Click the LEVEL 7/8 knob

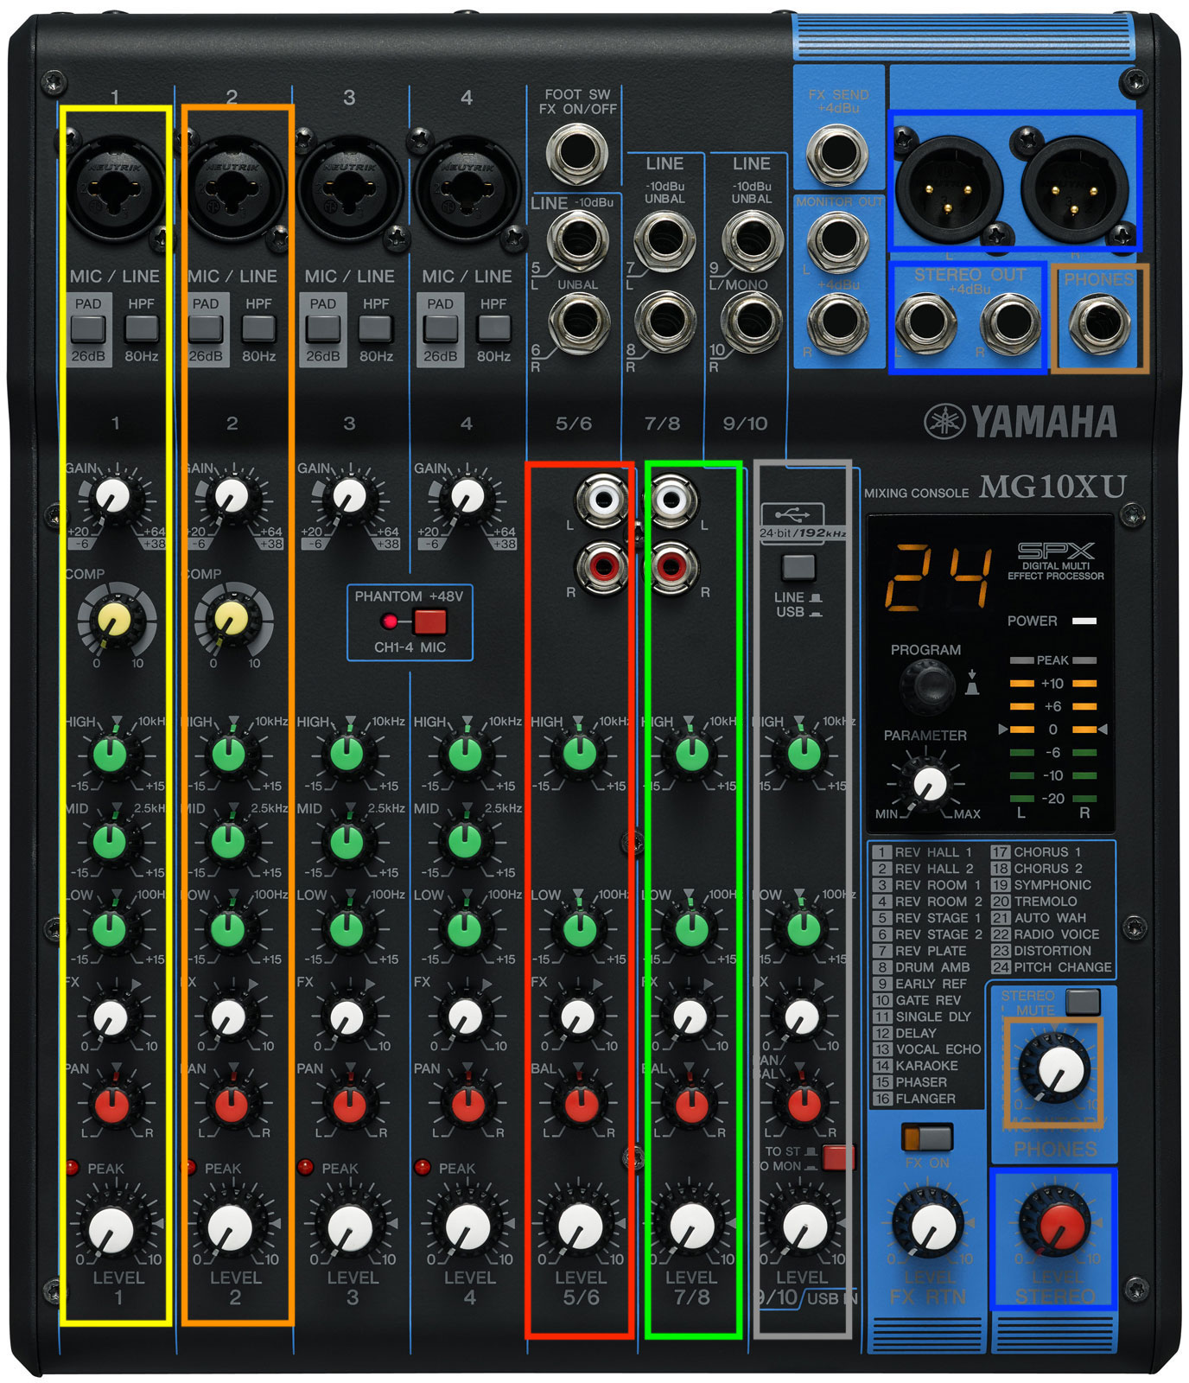(x=692, y=1226)
